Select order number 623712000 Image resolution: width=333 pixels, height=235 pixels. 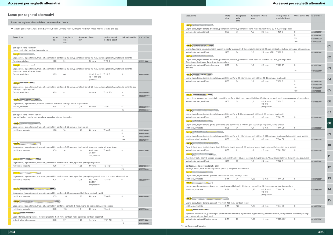point(143,140)
